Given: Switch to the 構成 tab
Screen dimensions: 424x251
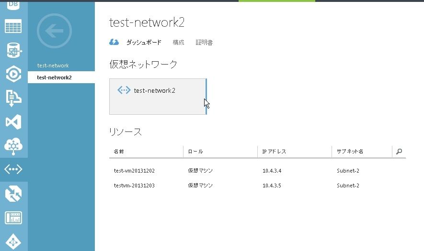Looking at the screenshot, I should [179, 43].
